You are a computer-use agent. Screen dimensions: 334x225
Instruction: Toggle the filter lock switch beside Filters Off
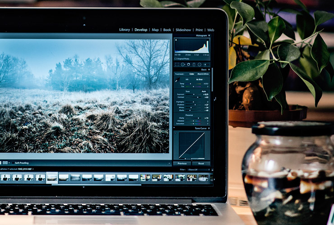[x=213, y=170]
